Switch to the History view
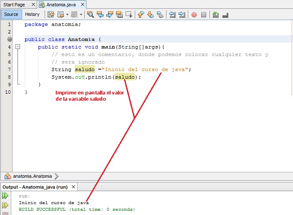Viewport: 293px width, 215px height. (32, 14)
